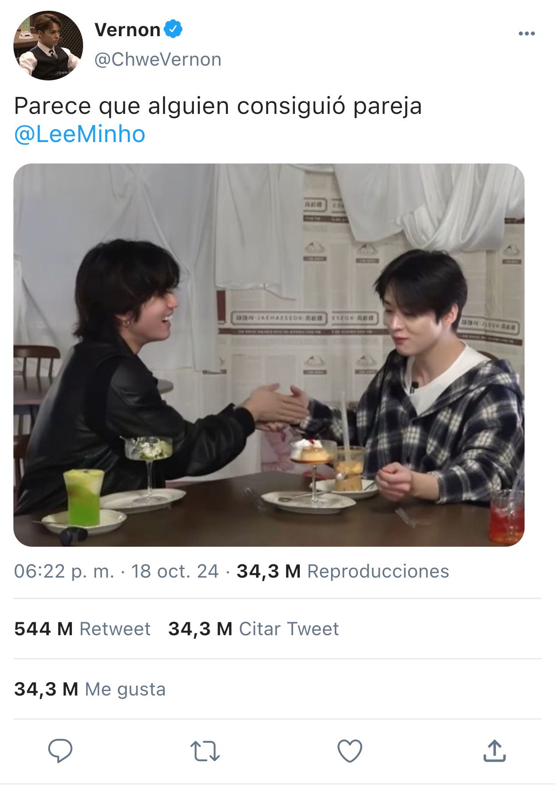Screen dimensions: 555x792
Task: Open the three-dot more options menu
Action: pyautogui.click(x=527, y=34)
